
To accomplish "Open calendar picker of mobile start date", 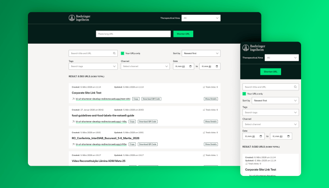I will (x=261, y=136).
